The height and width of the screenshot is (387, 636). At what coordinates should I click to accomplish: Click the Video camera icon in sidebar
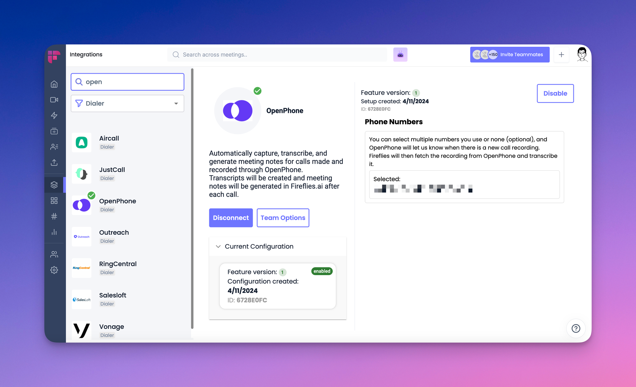click(x=54, y=100)
